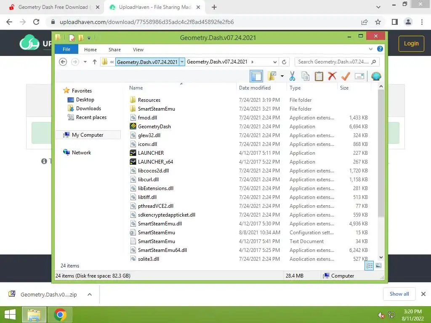Open the Share ribbon tab
The image size is (431, 323).
coord(114,50)
